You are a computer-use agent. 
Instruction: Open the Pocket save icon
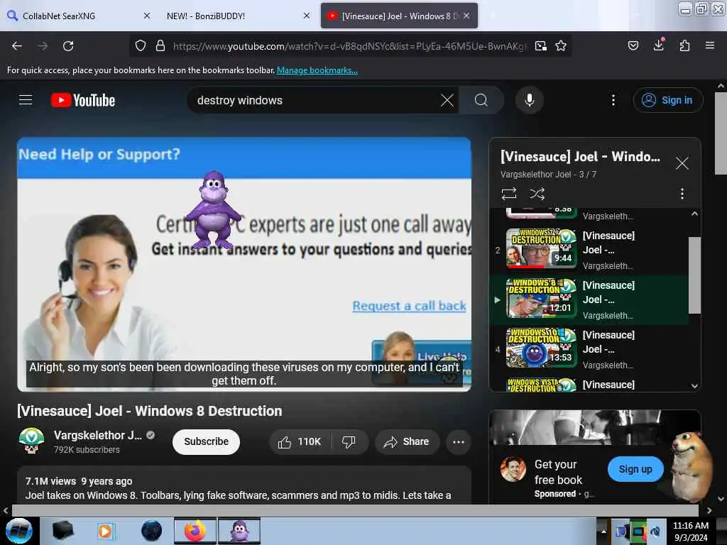pos(633,45)
